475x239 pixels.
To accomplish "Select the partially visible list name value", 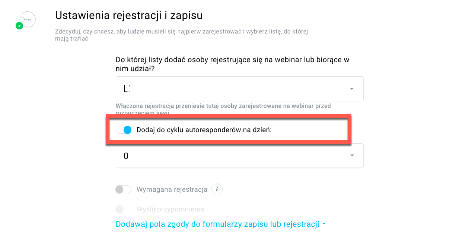I will coord(127,89).
